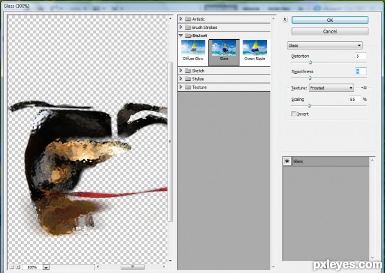The width and height of the screenshot is (385, 273).
Task: Click the preview horizontal scroll left arrow
Action: click(98, 267)
